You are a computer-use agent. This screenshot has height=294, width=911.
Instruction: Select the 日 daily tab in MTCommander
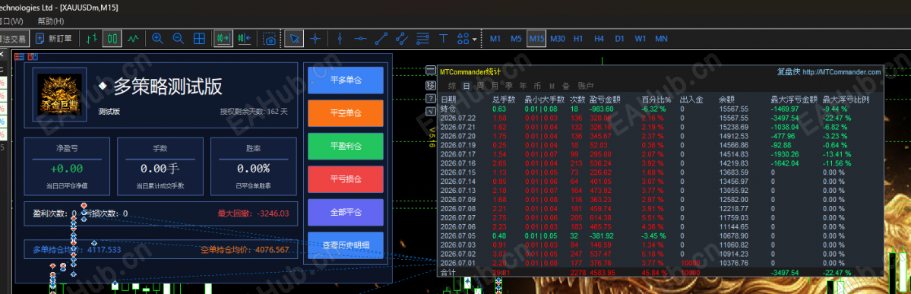466,86
